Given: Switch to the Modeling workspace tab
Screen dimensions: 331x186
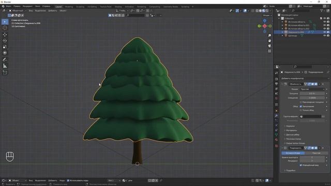Looking at the screenshot, I should coord(69,7).
